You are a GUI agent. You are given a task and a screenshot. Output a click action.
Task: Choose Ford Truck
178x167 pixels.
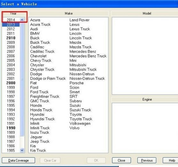click(39, 92)
